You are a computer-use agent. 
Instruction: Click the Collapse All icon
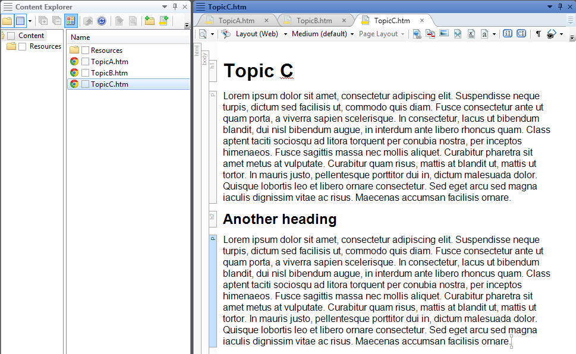point(56,21)
